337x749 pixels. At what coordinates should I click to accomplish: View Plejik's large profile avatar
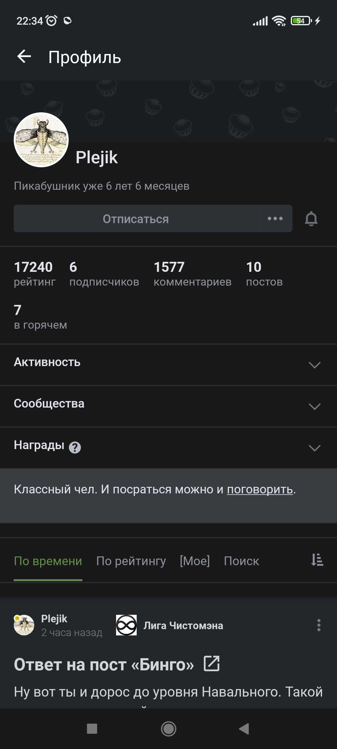tap(41, 140)
